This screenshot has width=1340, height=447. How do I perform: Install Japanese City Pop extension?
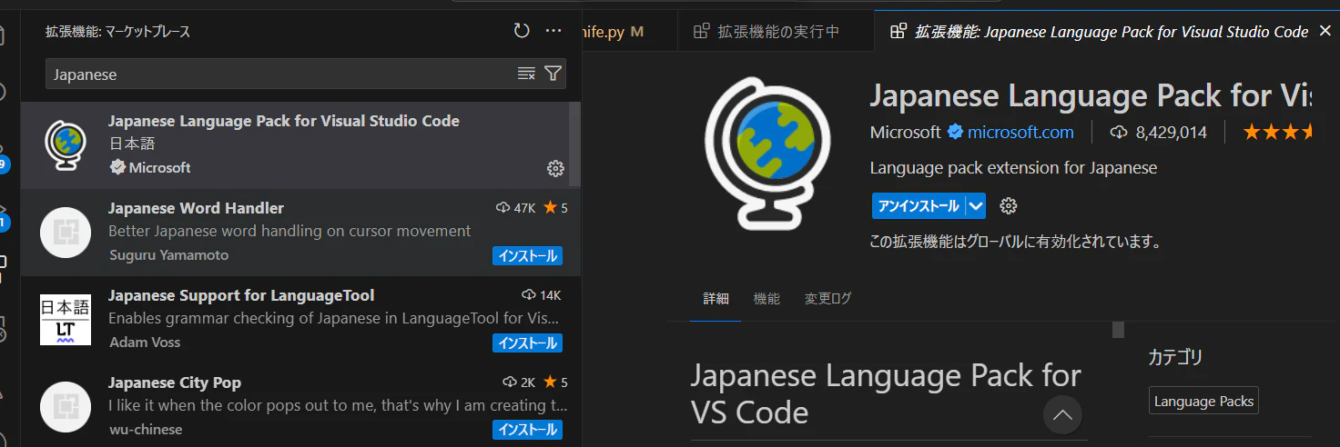coord(528,430)
